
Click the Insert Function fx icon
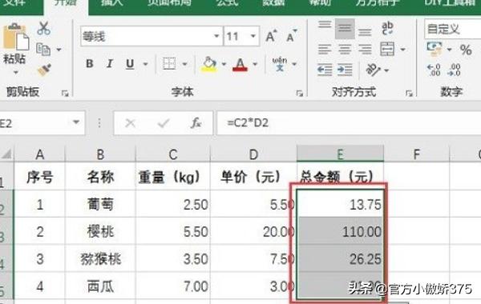coord(196,123)
